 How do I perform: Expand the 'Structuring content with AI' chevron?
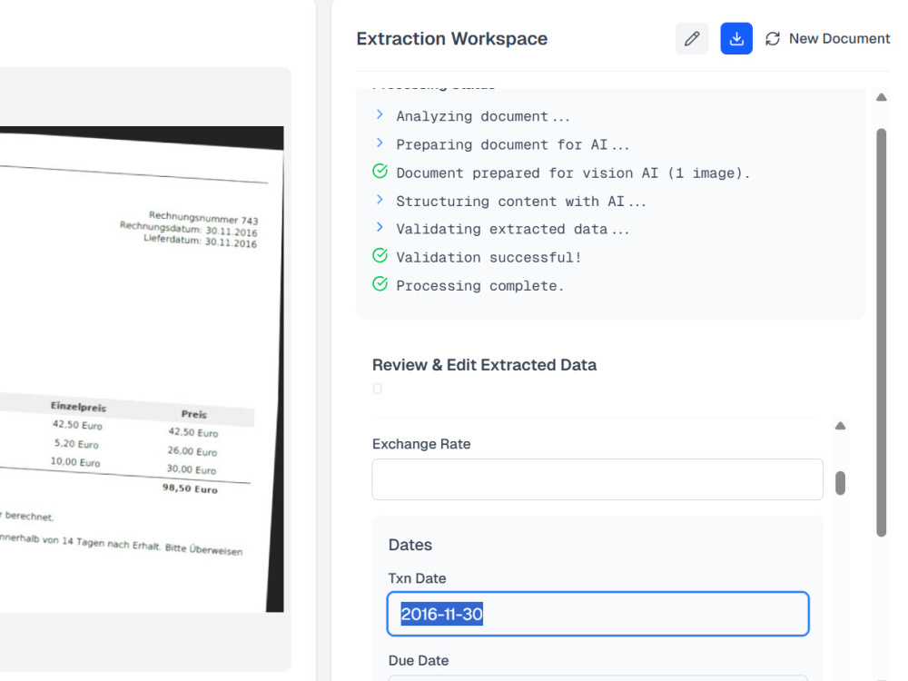point(380,200)
